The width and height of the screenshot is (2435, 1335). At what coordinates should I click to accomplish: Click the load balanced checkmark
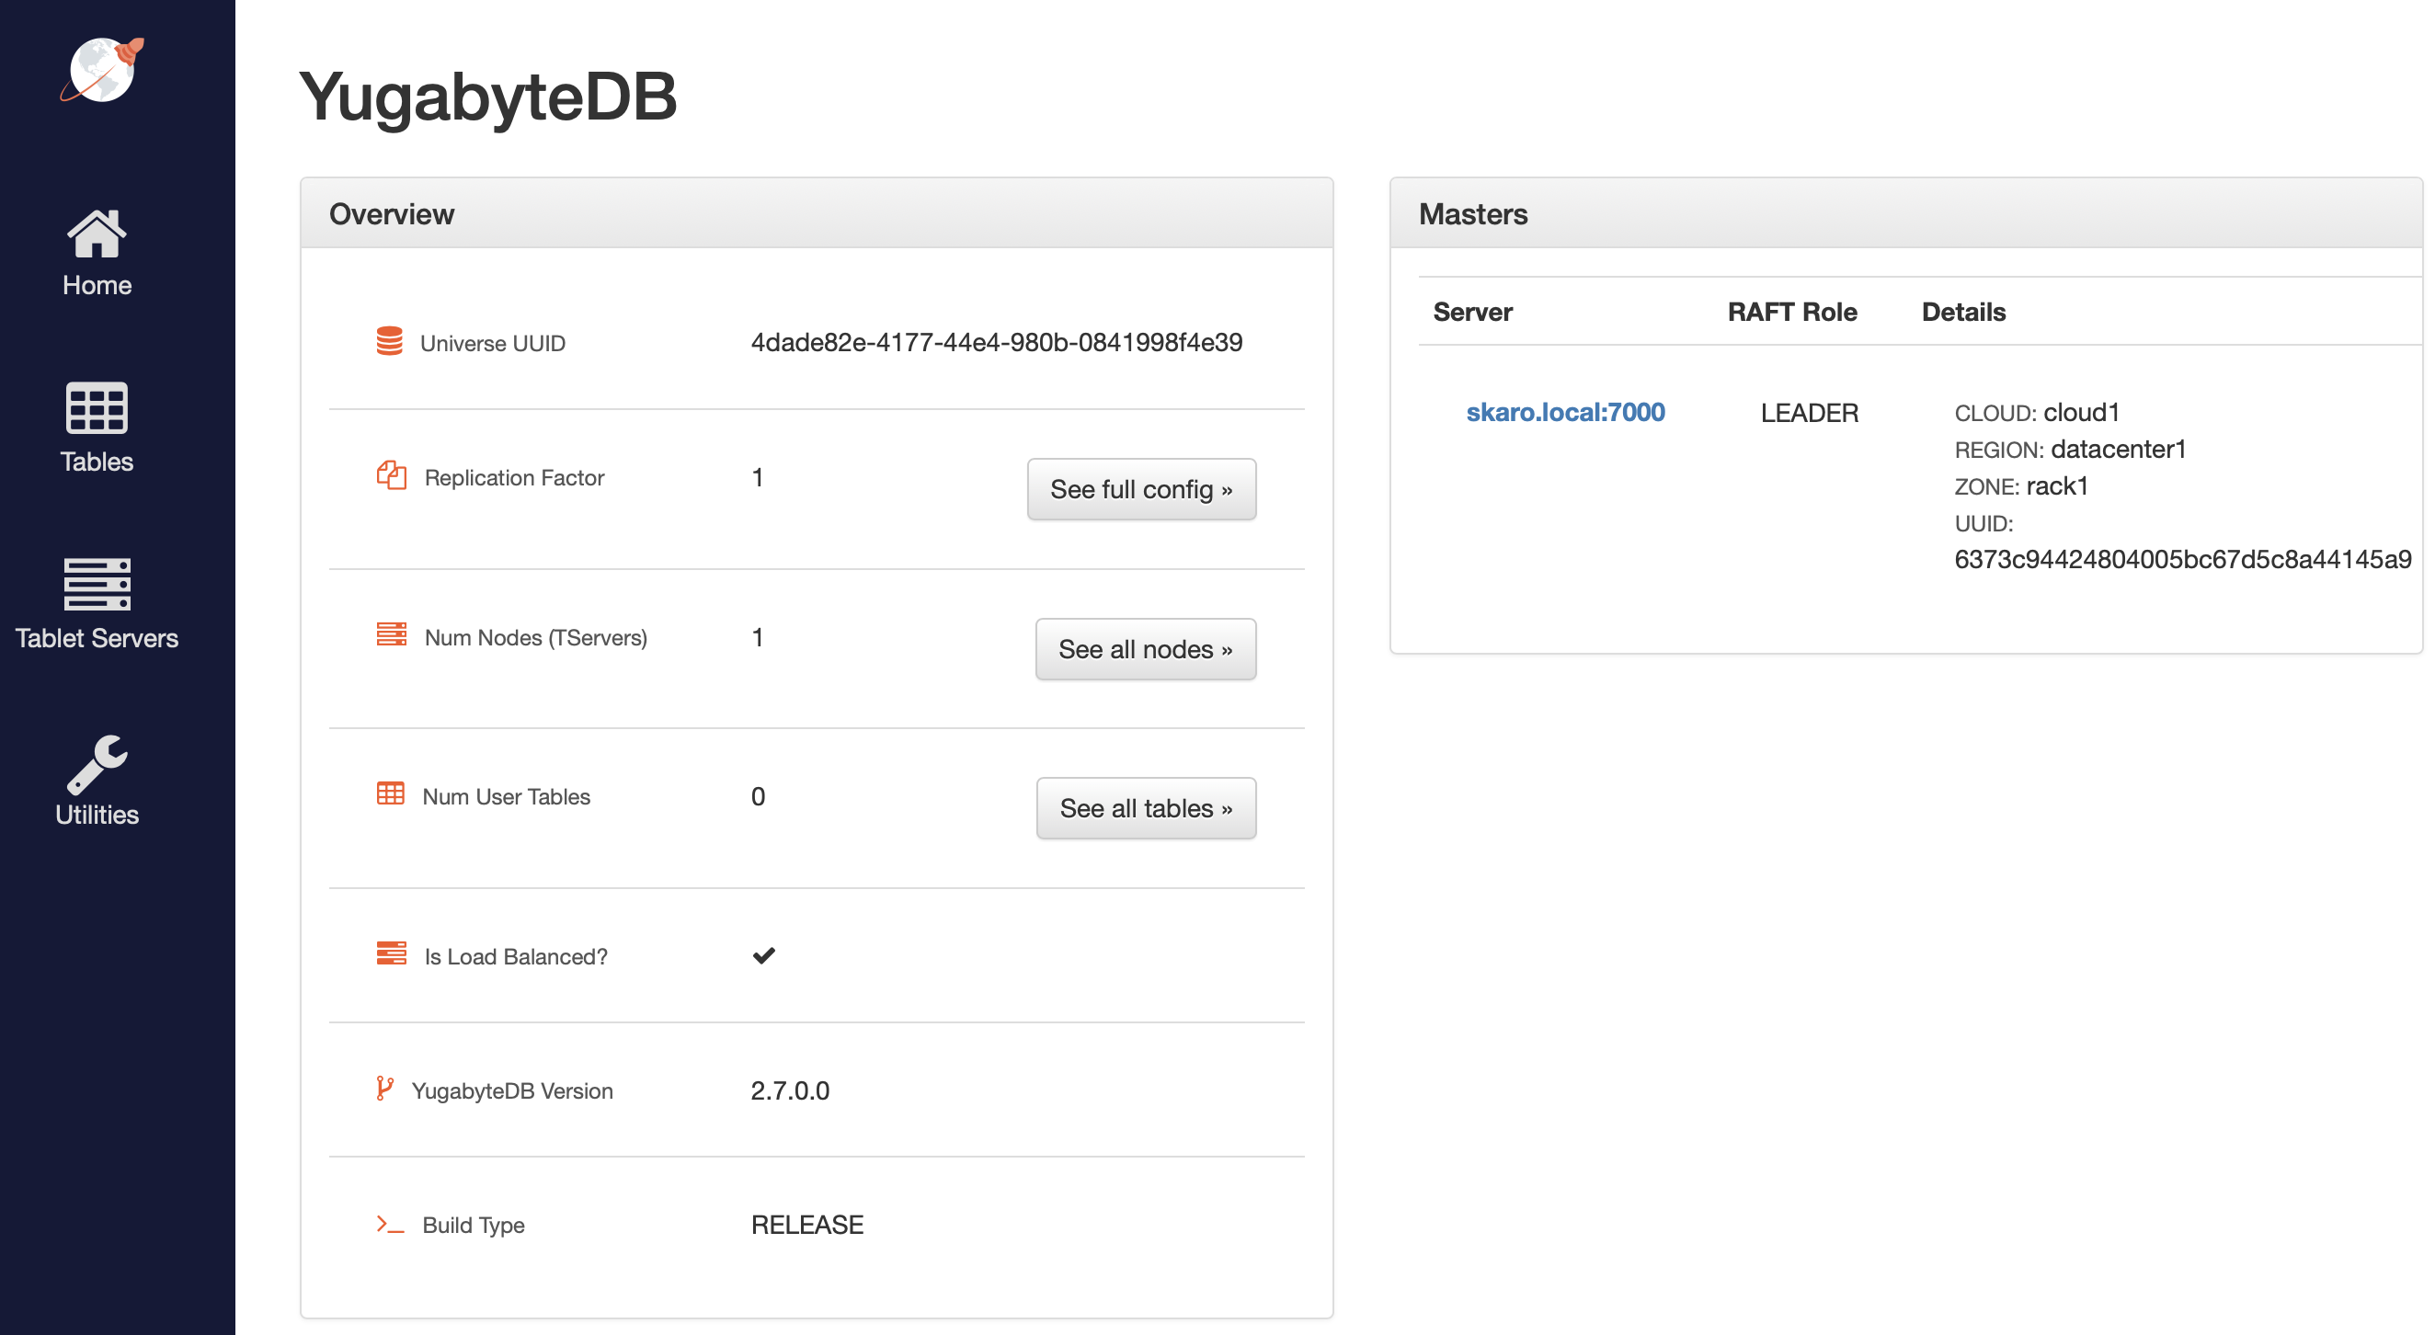click(764, 955)
